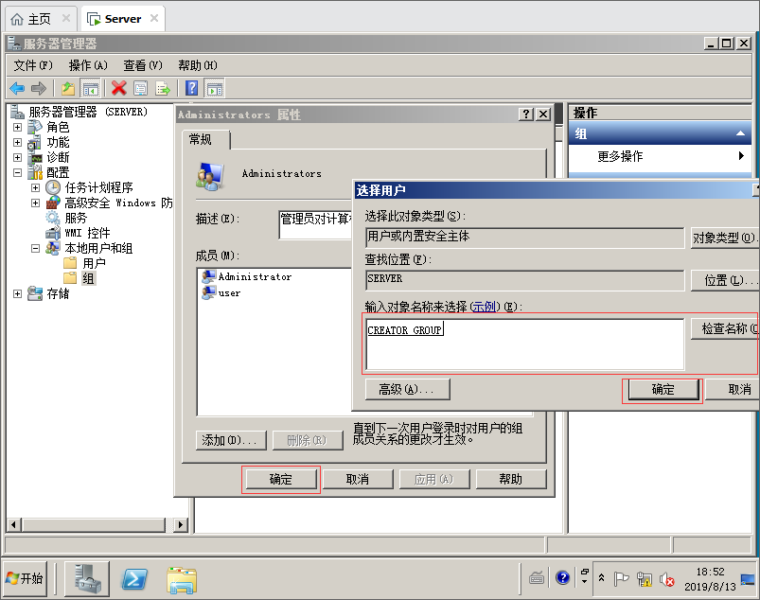Image resolution: width=760 pixels, height=600 pixels.
Task: Click 高级(A)... button in Select Users dialog
Action: pyautogui.click(x=407, y=389)
